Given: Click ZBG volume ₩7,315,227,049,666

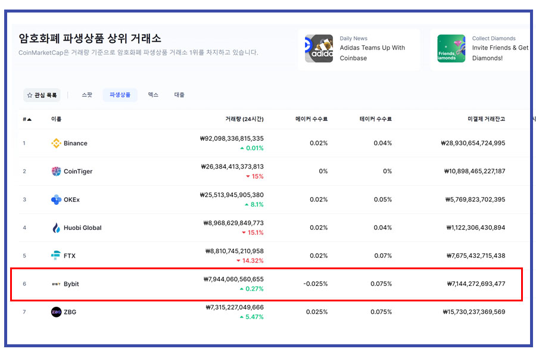Looking at the screenshot, I should coord(235,307).
